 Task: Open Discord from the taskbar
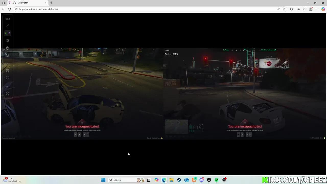(202, 180)
